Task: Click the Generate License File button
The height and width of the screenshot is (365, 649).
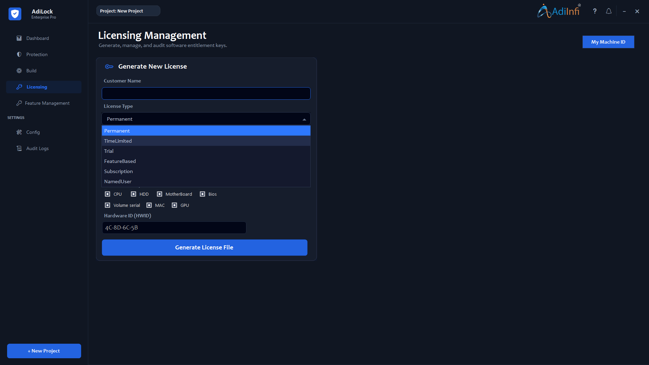Action: [205, 247]
